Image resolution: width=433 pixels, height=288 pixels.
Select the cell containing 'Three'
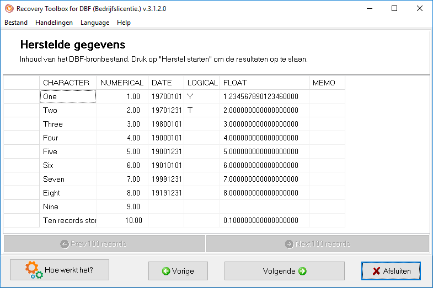68,124
